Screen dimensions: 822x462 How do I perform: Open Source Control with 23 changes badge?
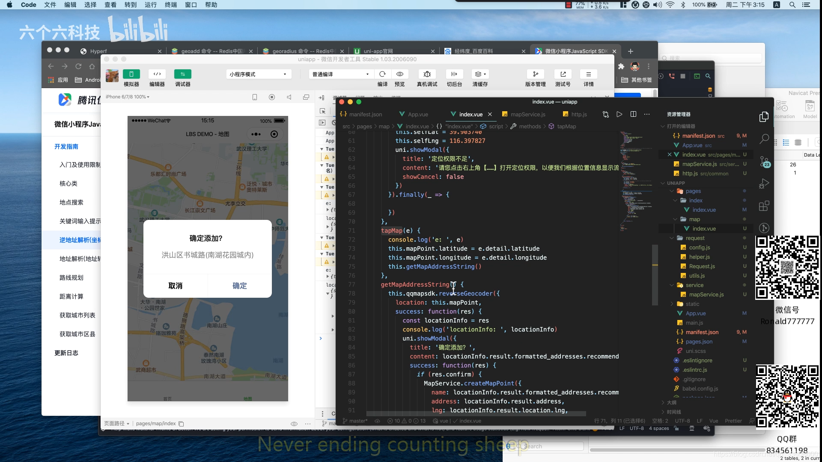(x=764, y=162)
